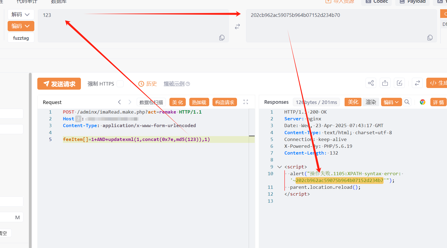Open the 编码 dropdown in Responses toolbar
This screenshot has height=248, width=447.
391,102
